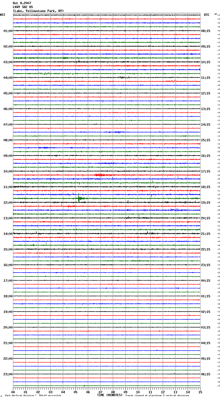Viewport: 221px width, 399px height.
Task: Click the "Each Vertical Division = 500.00 microvolts" note
Action: point(33,396)
